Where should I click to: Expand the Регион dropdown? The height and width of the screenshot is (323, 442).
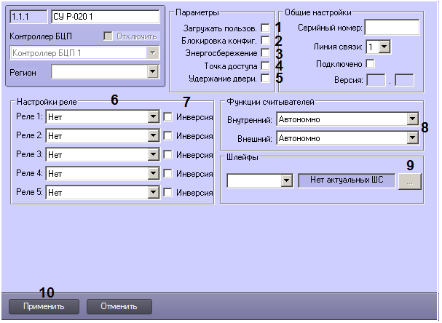(152, 71)
